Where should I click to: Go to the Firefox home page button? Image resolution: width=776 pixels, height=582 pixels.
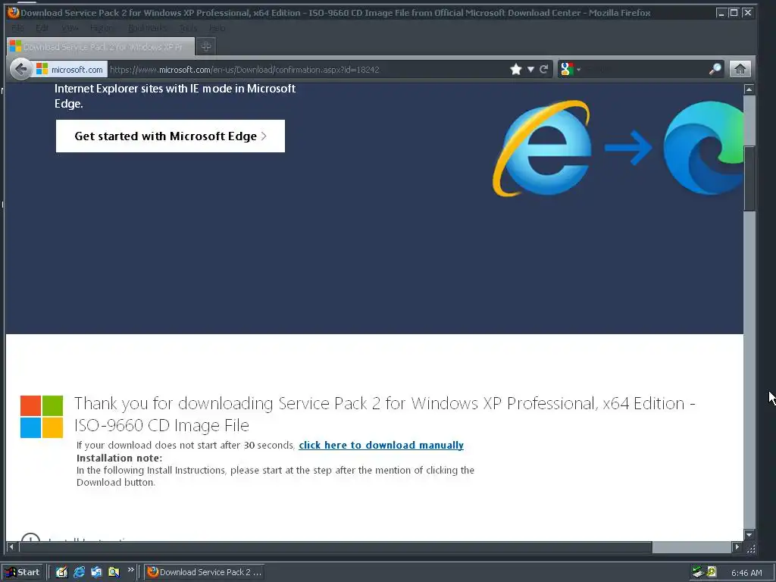(740, 69)
